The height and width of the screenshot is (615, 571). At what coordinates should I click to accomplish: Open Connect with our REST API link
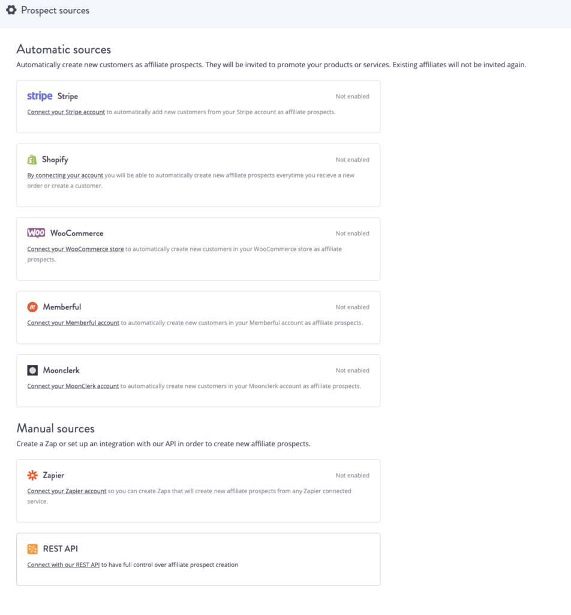[x=63, y=565]
